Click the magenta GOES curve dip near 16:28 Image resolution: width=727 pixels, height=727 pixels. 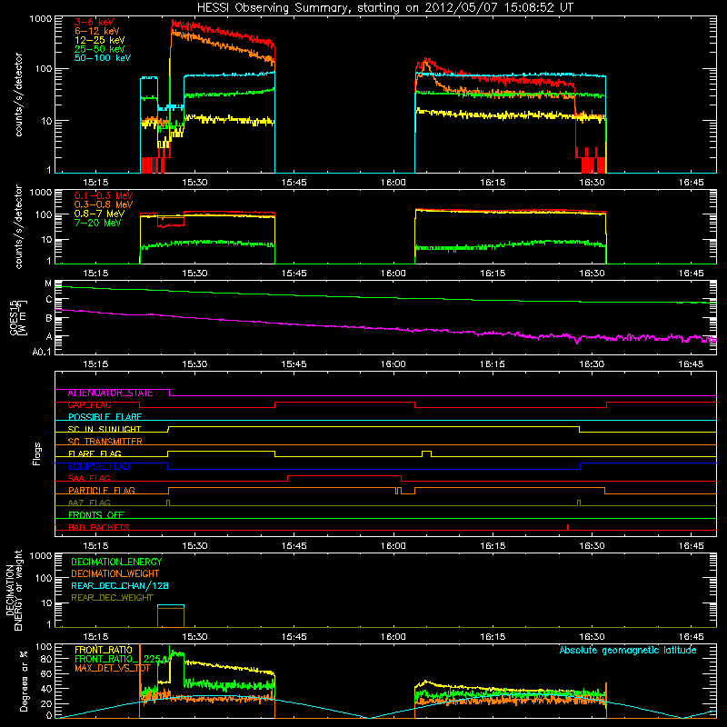pos(577,342)
